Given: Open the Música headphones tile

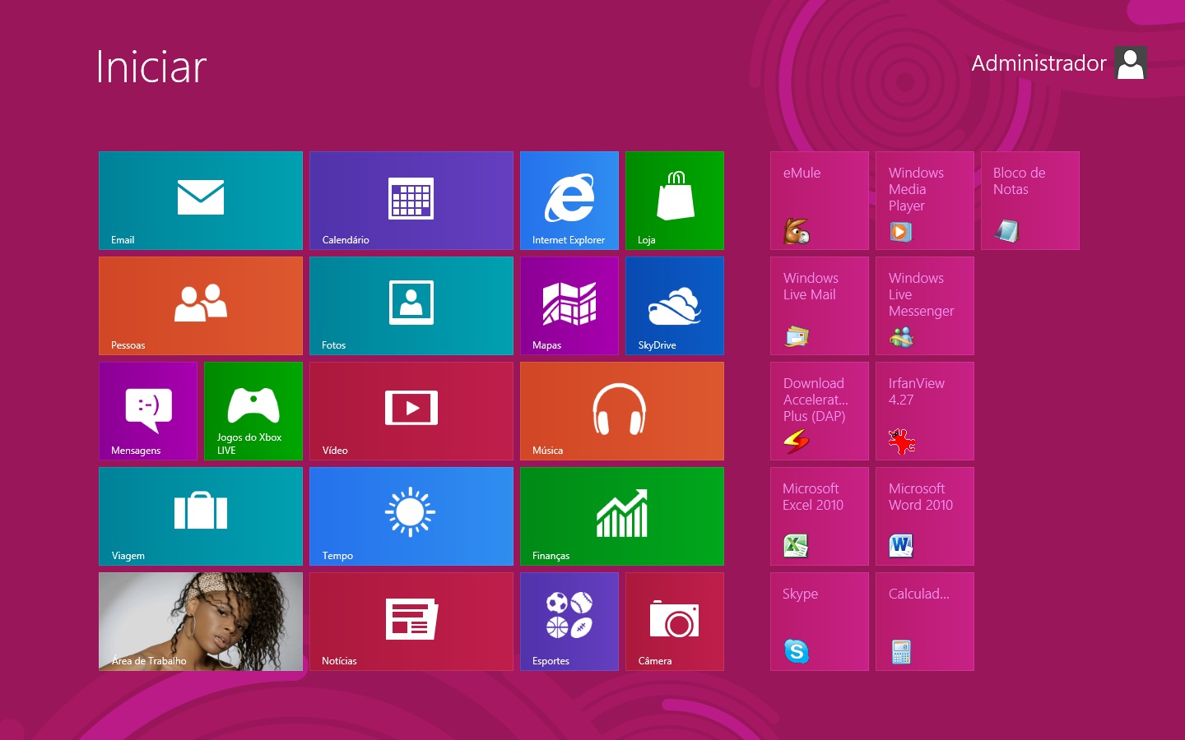Looking at the screenshot, I should click(621, 410).
